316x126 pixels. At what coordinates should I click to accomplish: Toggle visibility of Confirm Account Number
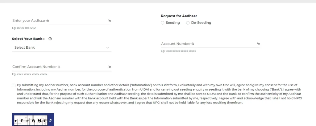110,67
